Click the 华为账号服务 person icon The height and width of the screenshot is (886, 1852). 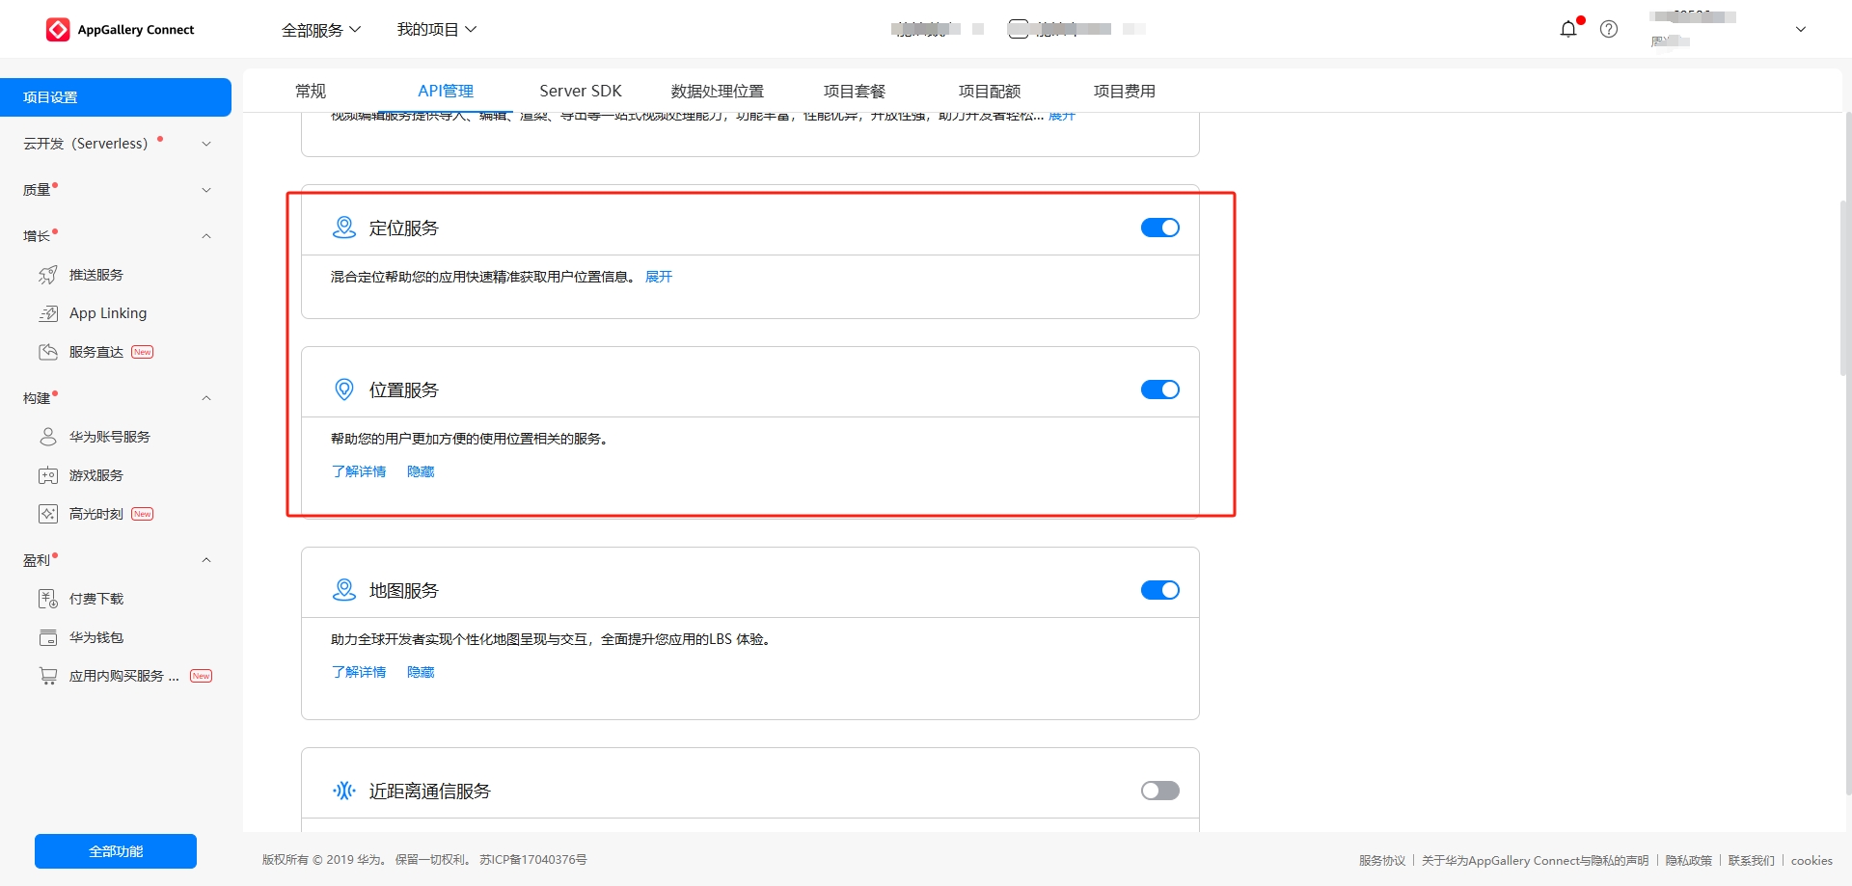tap(48, 437)
